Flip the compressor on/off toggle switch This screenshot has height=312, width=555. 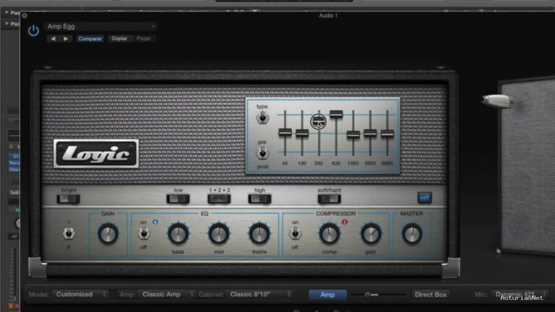click(x=295, y=233)
